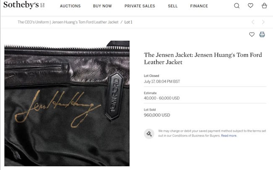Follow the CEO's Uniform breadcrumb link

[x=68, y=22]
